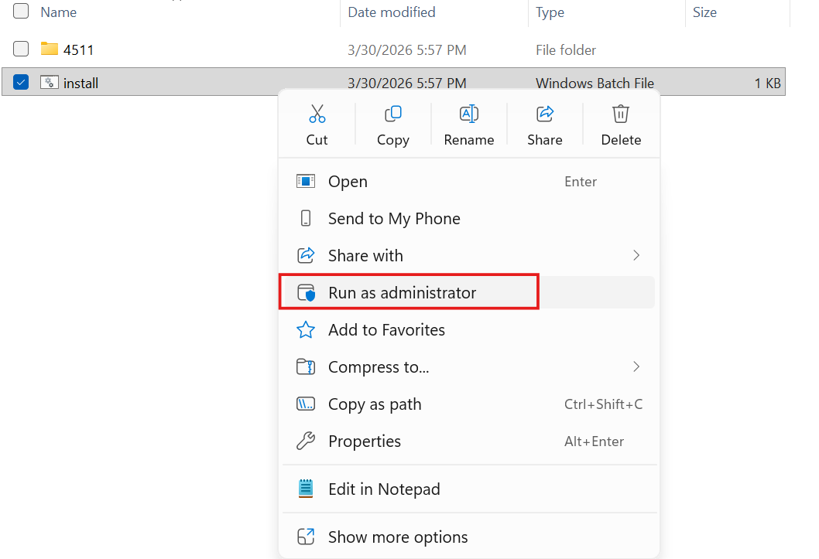The width and height of the screenshot is (819, 559).
Task: Sort by Type column header
Action: (x=550, y=12)
